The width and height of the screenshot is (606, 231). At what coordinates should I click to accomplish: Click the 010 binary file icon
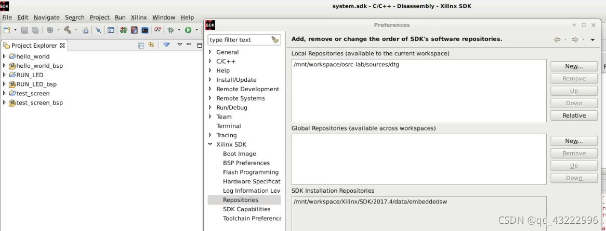click(x=86, y=30)
